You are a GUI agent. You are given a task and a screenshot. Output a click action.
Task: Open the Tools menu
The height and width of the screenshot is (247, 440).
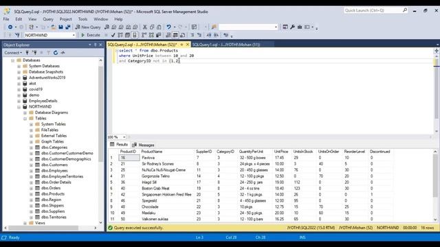tap(82, 19)
